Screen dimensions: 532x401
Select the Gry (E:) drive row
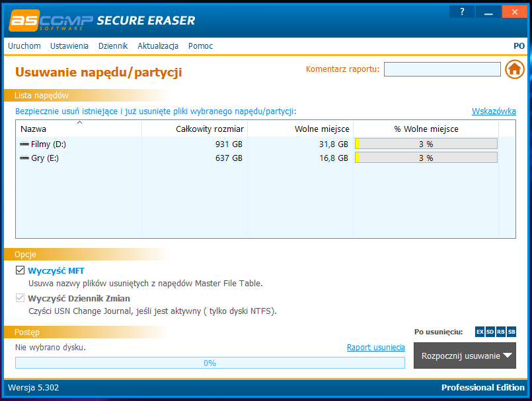pos(266,158)
